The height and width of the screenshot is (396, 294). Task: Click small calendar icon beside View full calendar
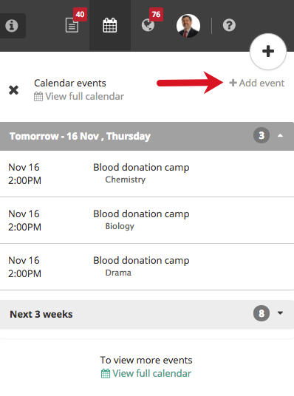38,97
